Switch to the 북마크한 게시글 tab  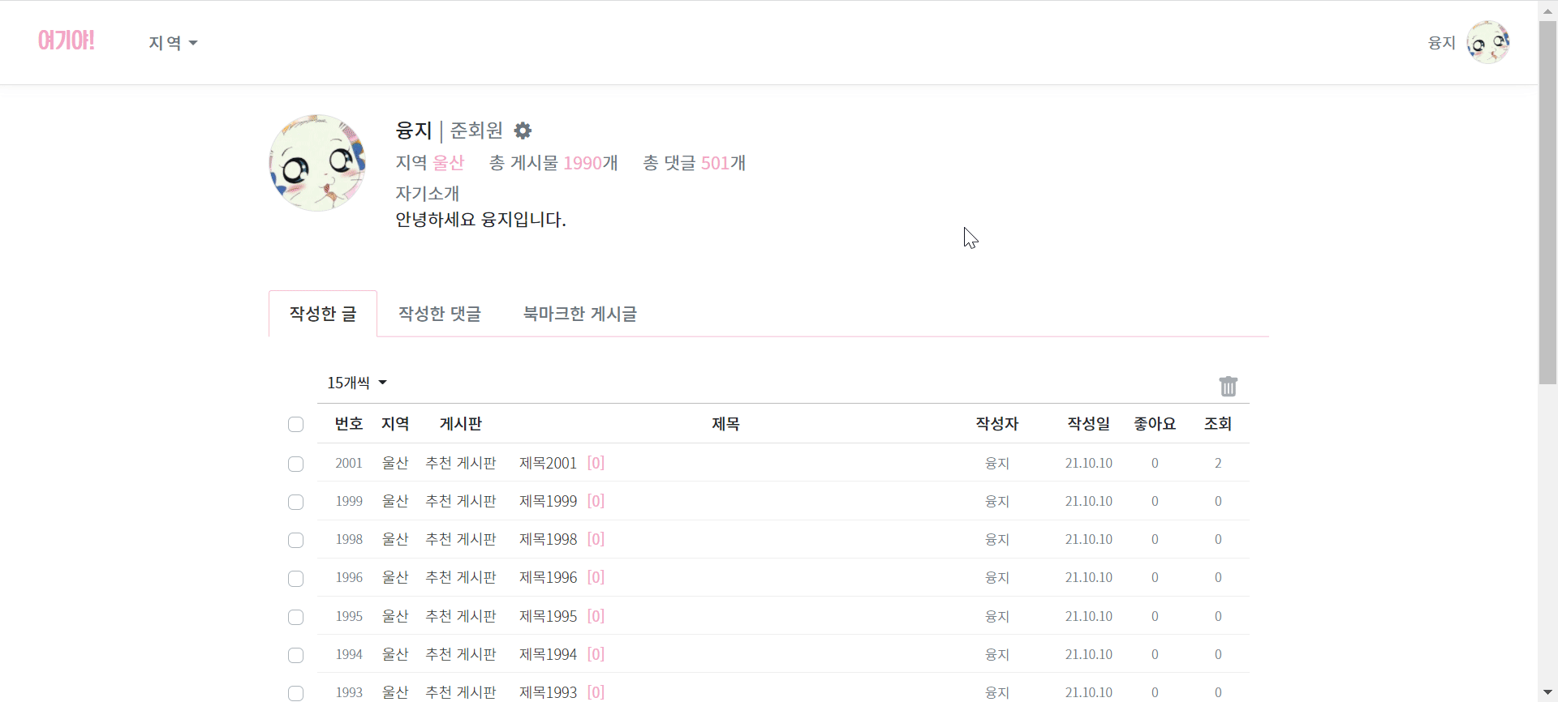click(580, 314)
